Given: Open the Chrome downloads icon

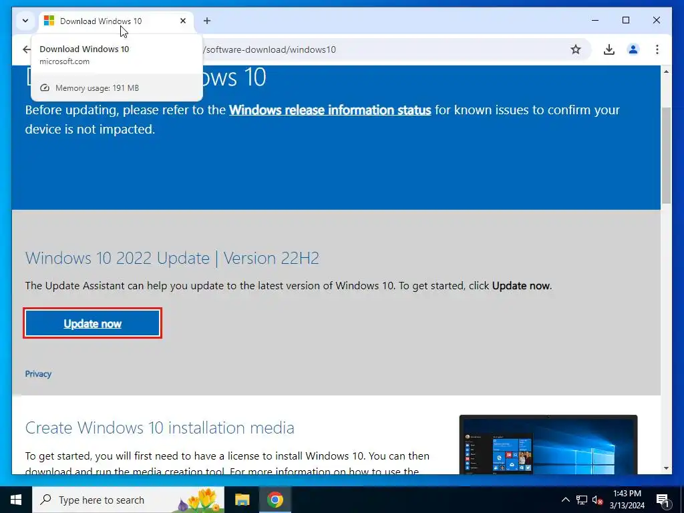Looking at the screenshot, I should coord(609,49).
